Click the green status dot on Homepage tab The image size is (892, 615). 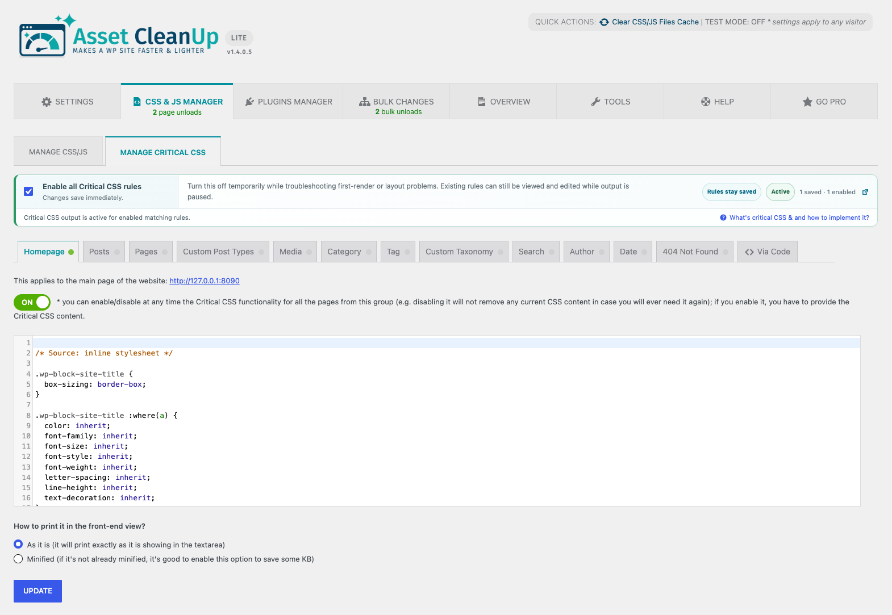pyautogui.click(x=71, y=252)
